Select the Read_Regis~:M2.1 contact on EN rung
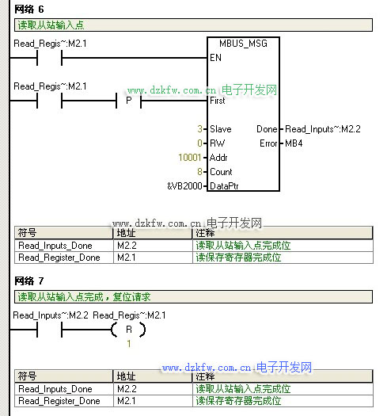This screenshot has height=416, width=391. click(x=49, y=58)
